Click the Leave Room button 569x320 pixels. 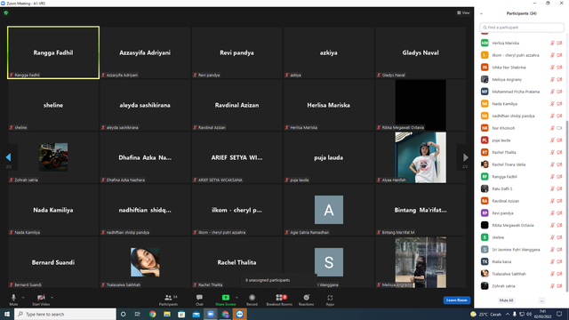click(456, 300)
